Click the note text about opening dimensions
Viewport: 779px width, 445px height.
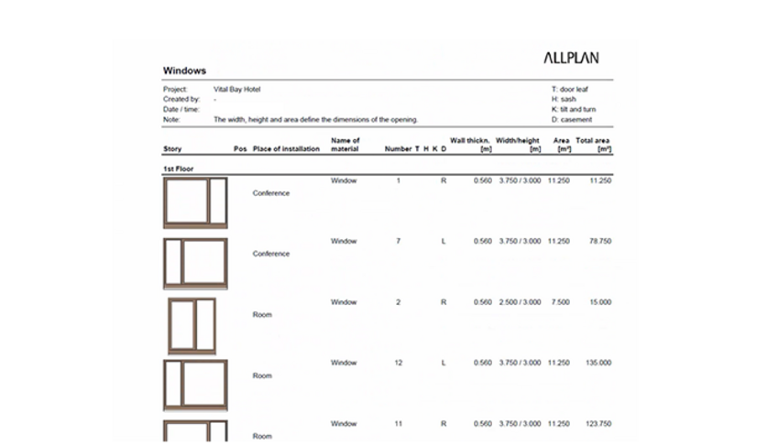point(315,119)
